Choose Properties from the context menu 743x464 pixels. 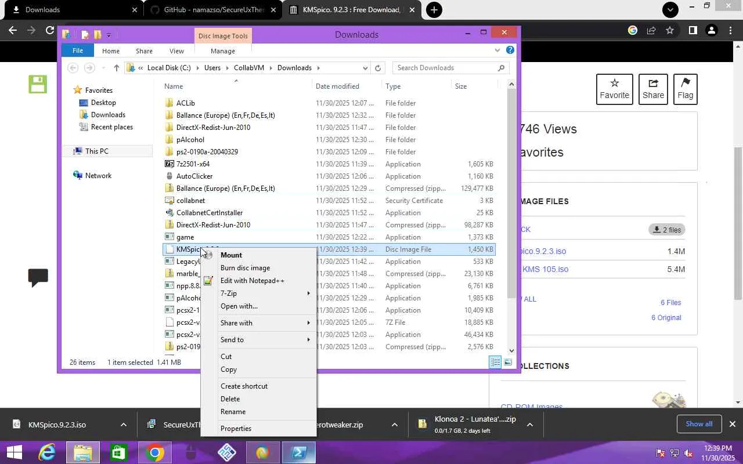pyautogui.click(x=258, y=429)
